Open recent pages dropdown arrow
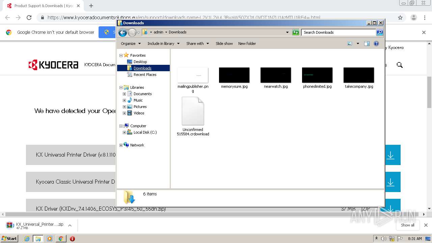This screenshot has height=243, width=432. coord(138,33)
